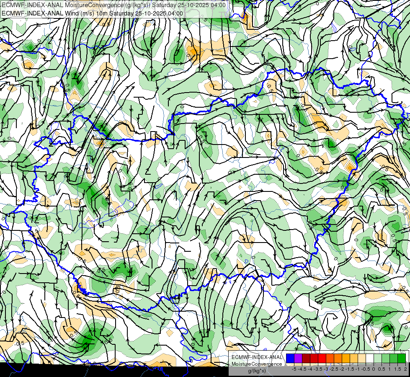This screenshot has height=377, width=410.
Task: Select the purple legend swatch
Action: click(x=298, y=358)
